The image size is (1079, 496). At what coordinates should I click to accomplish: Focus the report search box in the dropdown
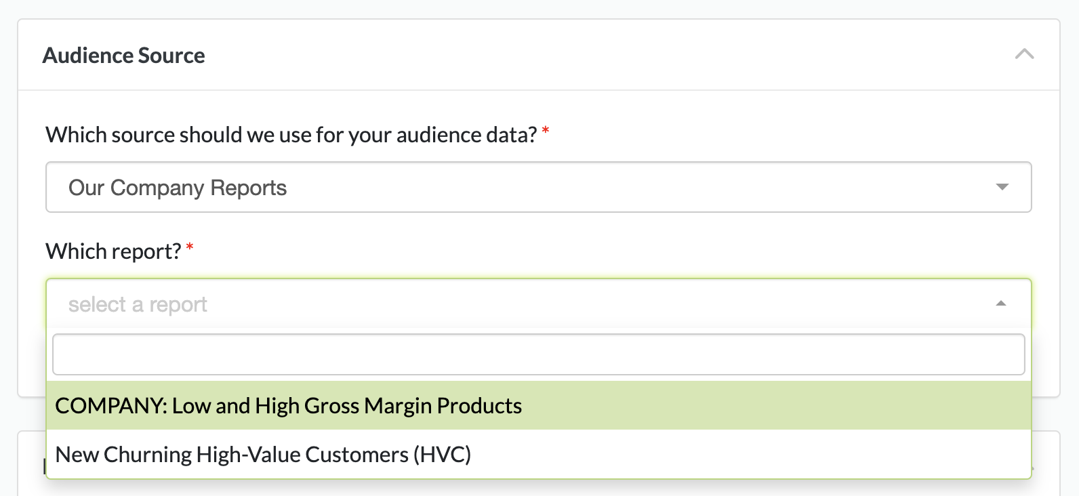[x=538, y=354]
